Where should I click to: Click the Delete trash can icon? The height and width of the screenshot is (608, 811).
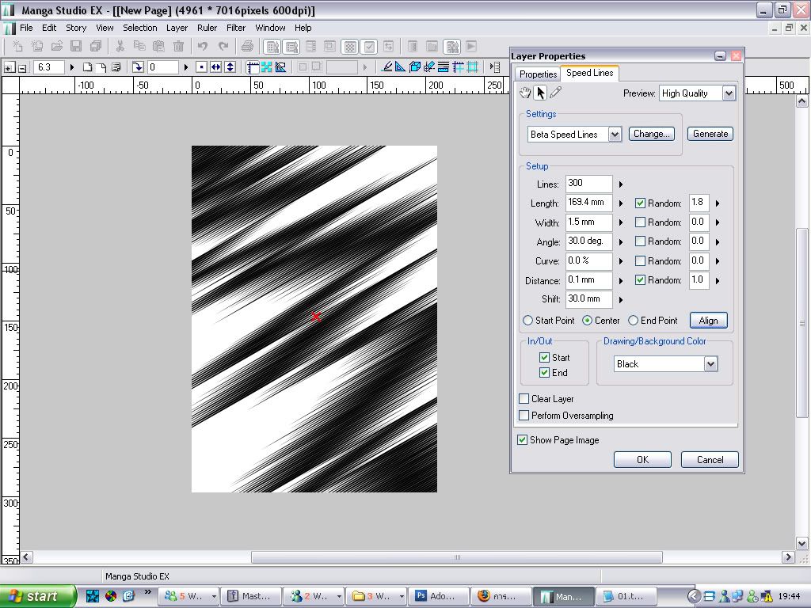click(178, 47)
